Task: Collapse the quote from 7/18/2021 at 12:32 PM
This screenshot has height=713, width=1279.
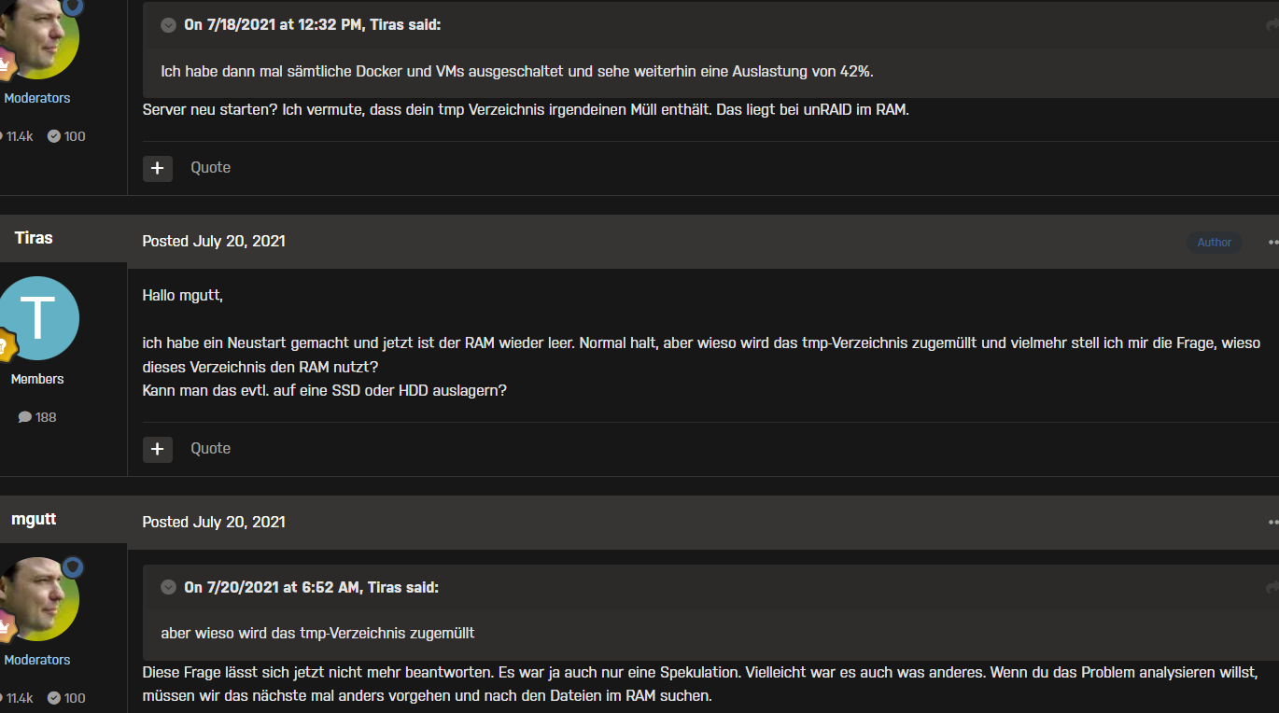Action: click(168, 25)
